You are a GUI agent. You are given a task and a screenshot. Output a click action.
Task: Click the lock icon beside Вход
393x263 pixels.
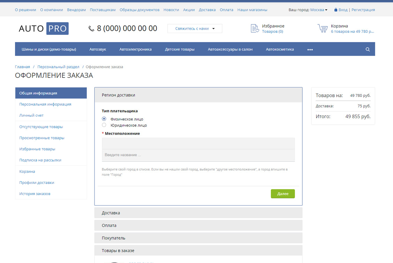pos(336,10)
